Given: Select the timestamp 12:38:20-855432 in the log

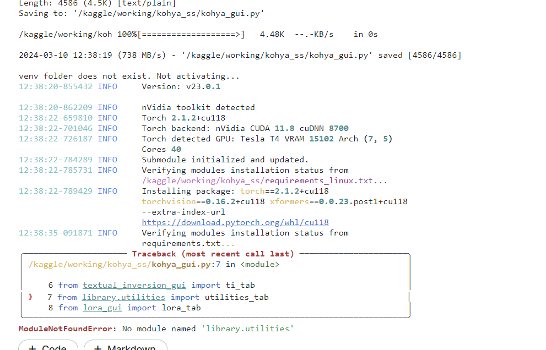Looking at the screenshot, I should click(x=55, y=86).
